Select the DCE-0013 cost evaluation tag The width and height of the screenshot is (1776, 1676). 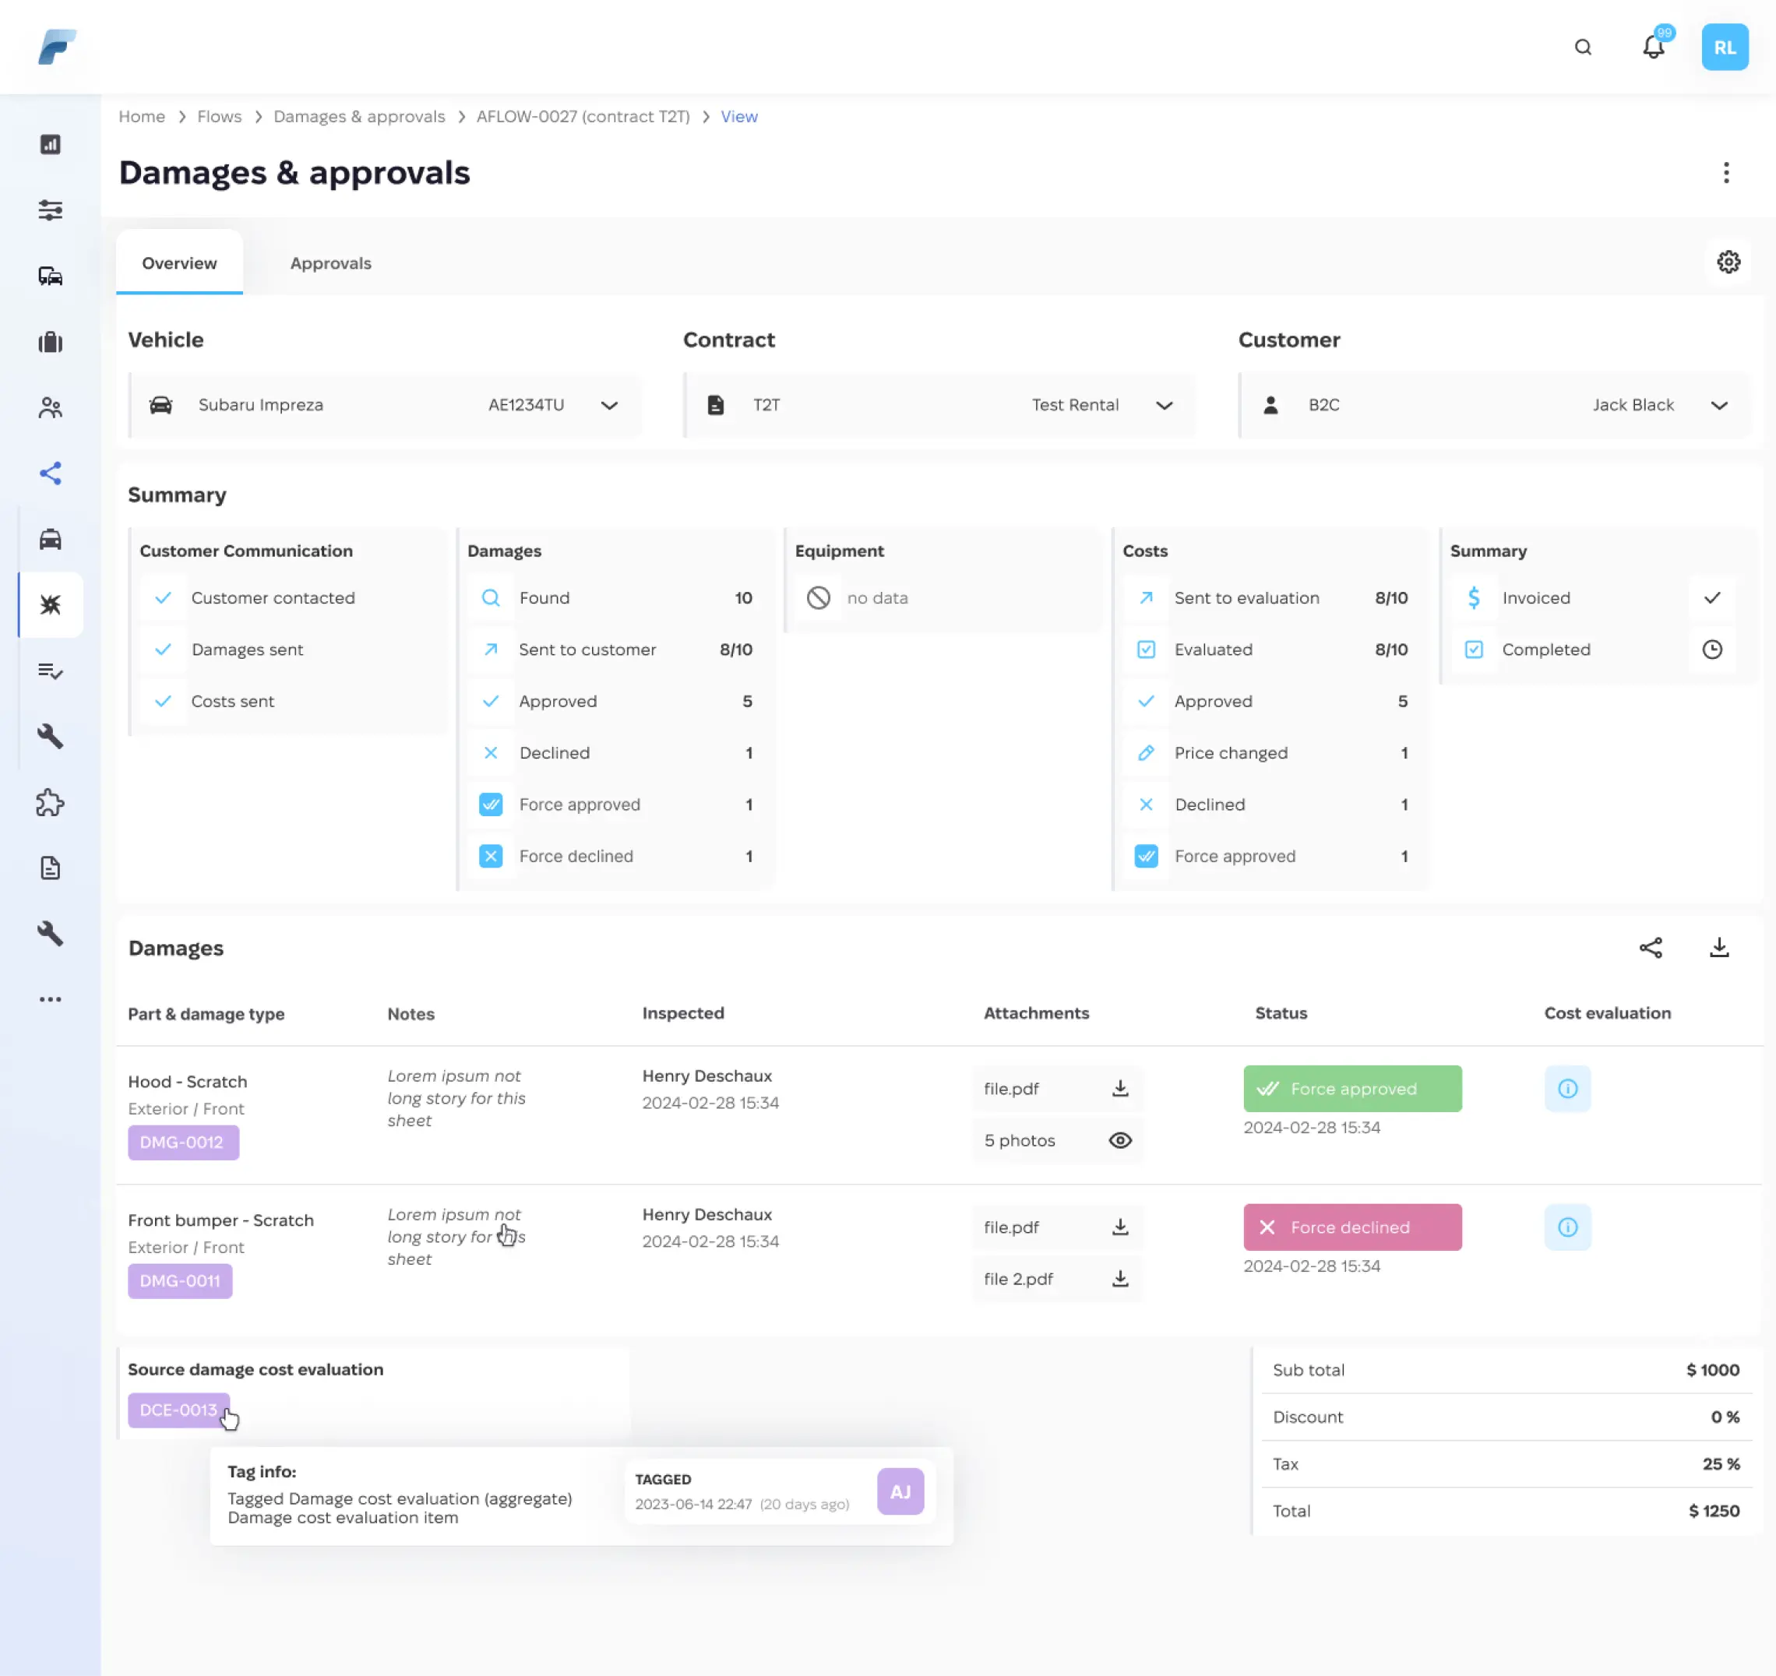click(178, 1410)
